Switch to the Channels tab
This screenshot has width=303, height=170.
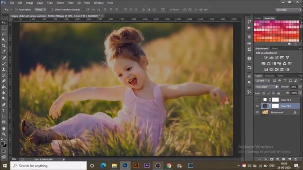pos(269,76)
